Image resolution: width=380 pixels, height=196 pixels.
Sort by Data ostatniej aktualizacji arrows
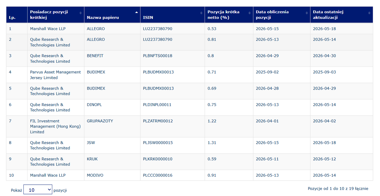coord(369,13)
